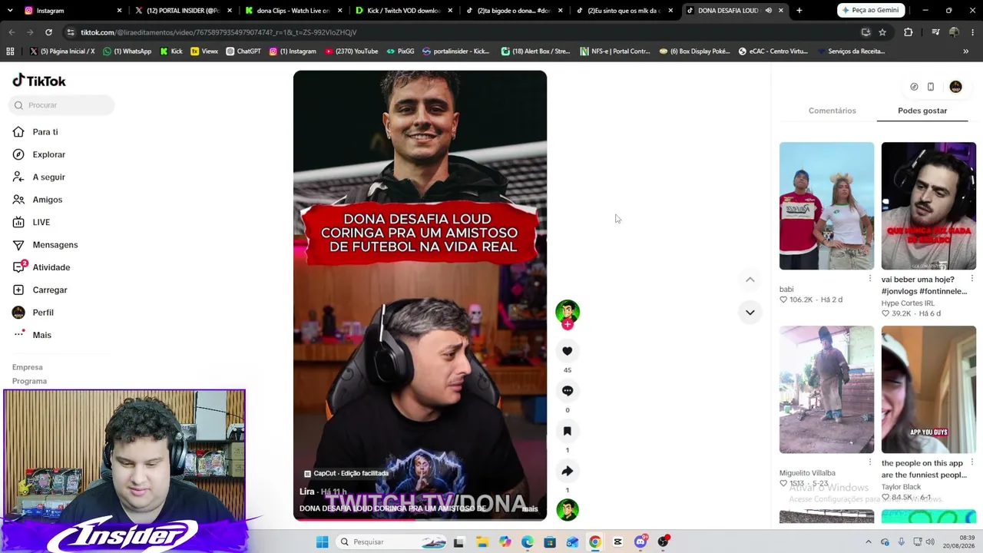Open Explorar in the sidebar

[39, 154]
